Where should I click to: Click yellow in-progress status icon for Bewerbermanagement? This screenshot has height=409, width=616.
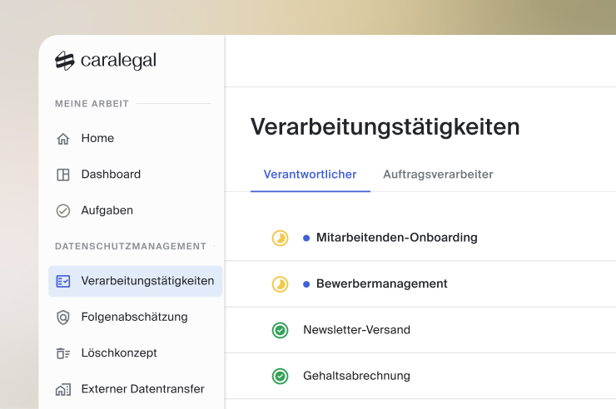pos(280,284)
